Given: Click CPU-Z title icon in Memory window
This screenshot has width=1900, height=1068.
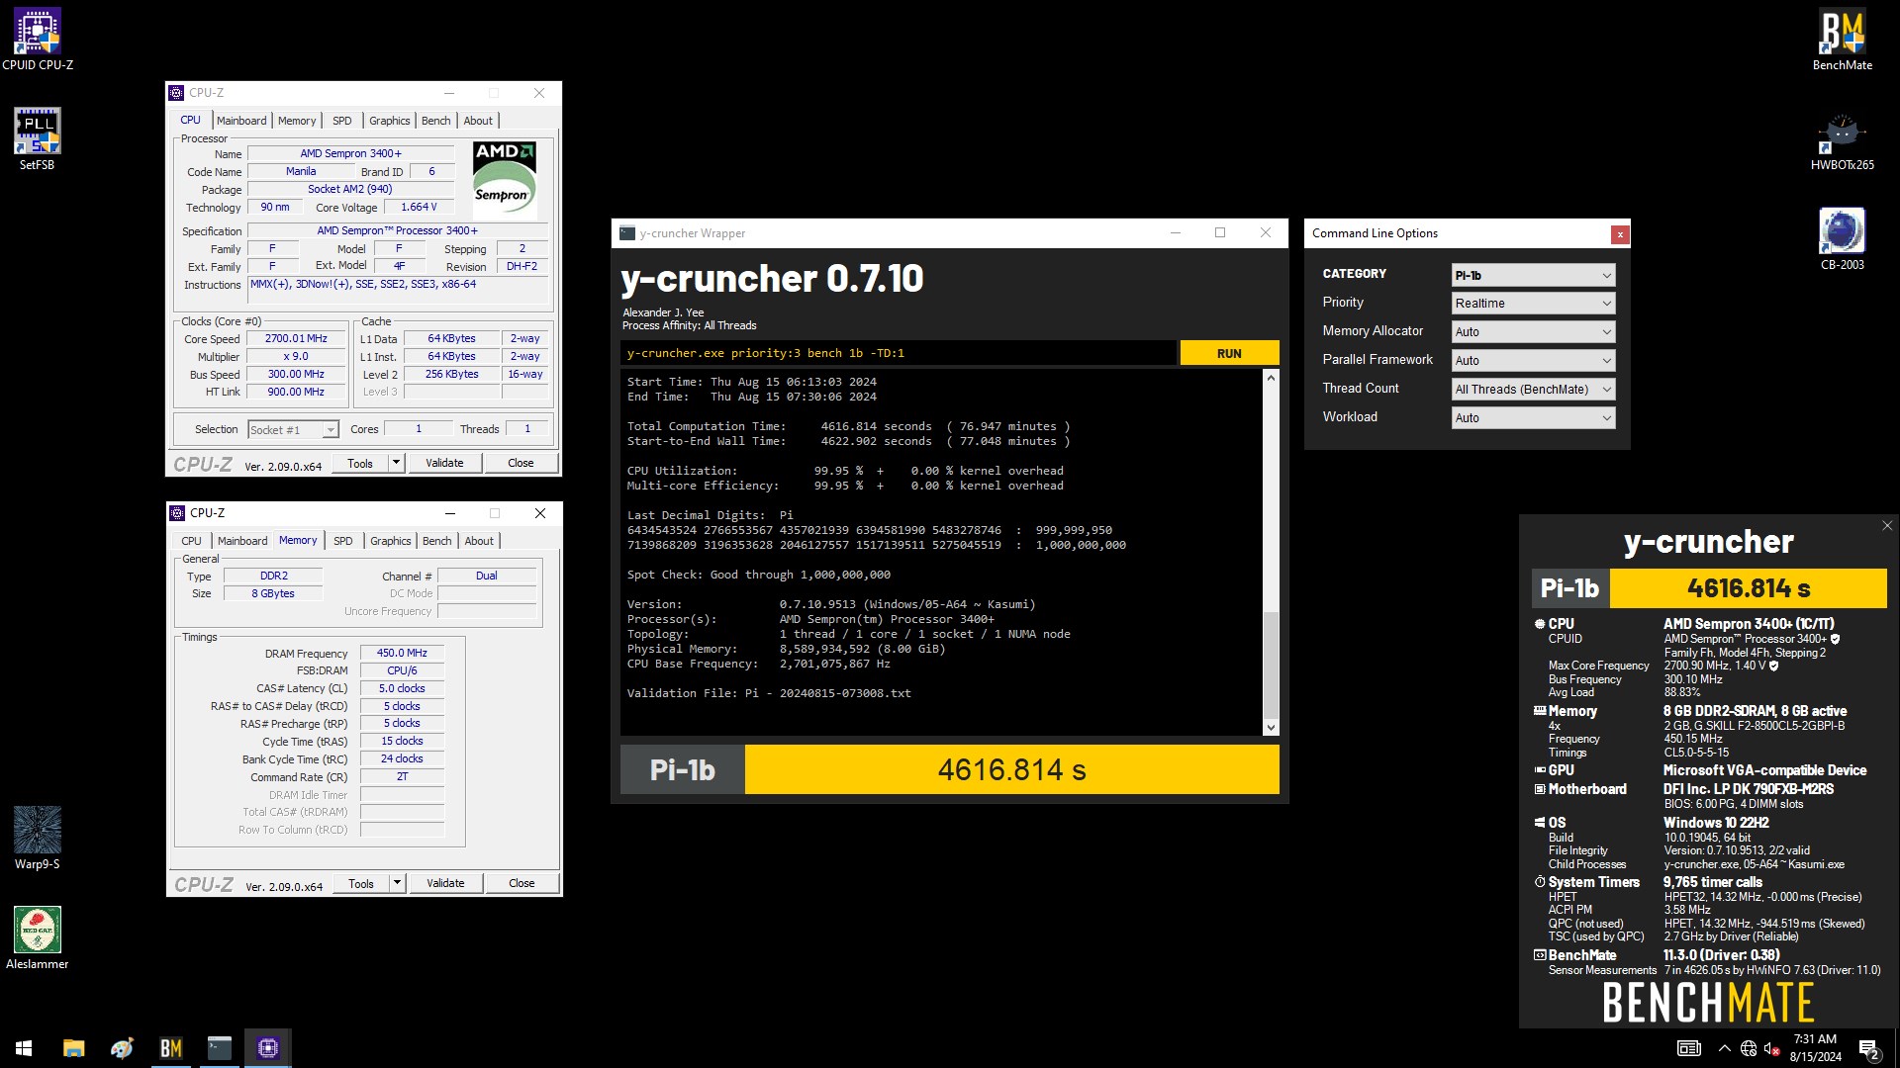Looking at the screenshot, I should pos(177,513).
